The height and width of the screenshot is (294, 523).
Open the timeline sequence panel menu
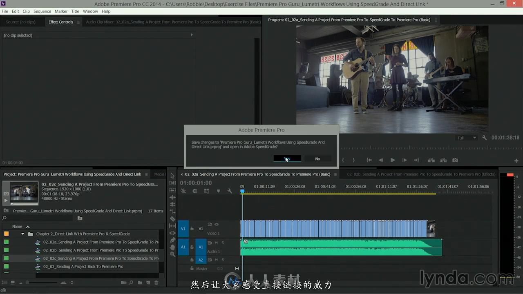pyautogui.click(x=335, y=174)
